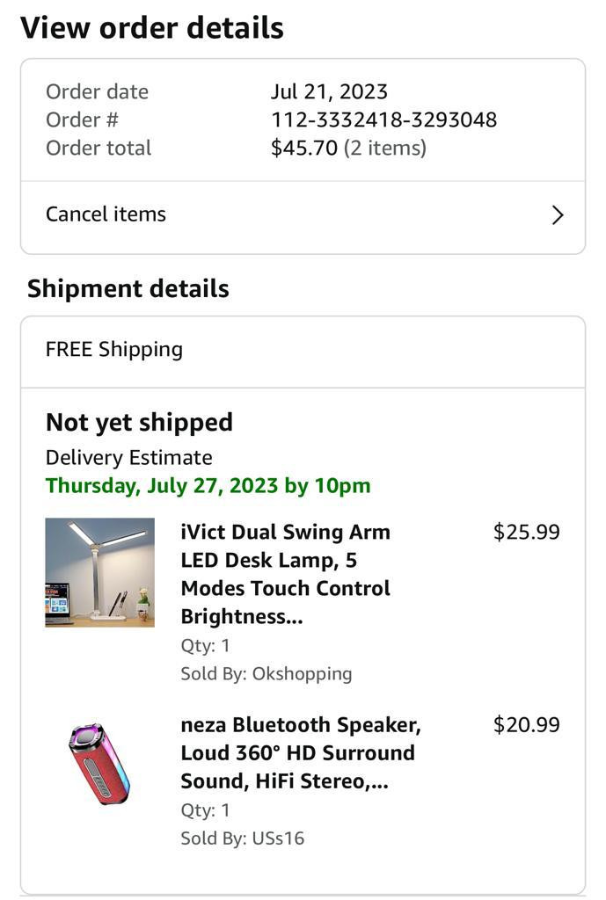Click the Jul 21, 2023 order date
Image resolution: width=606 pixels, height=900 pixels.
pyautogui.click(x=329, y=91)
